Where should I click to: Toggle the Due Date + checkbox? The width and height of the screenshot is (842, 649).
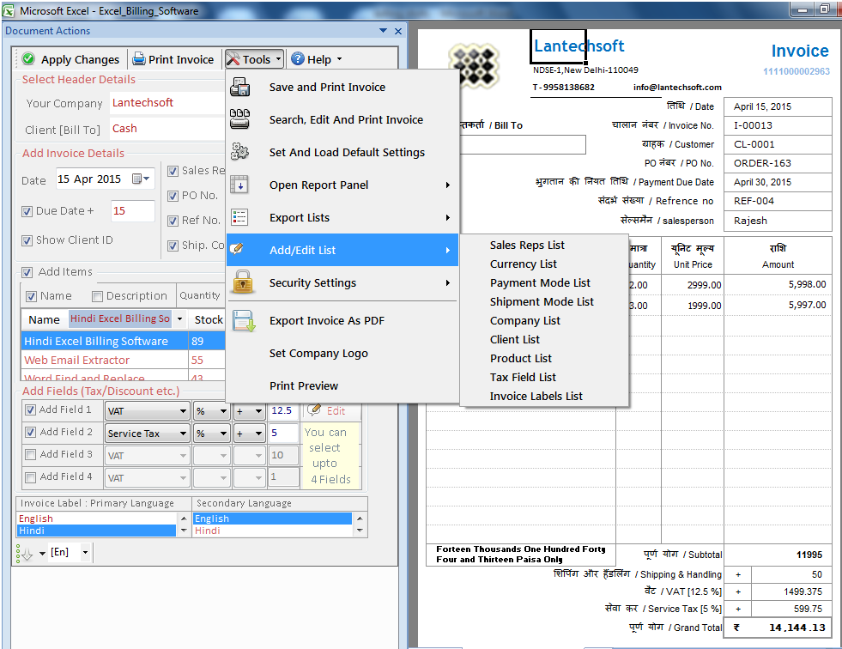27,212
